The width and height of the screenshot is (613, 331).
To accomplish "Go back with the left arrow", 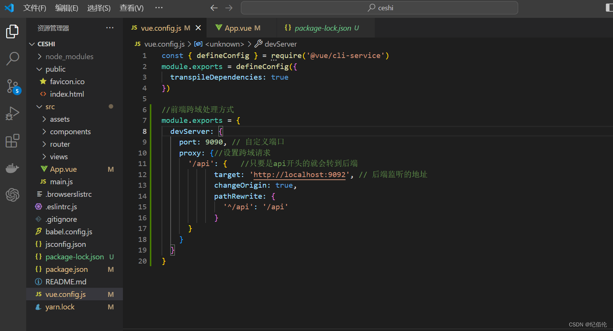I will 214,8.
